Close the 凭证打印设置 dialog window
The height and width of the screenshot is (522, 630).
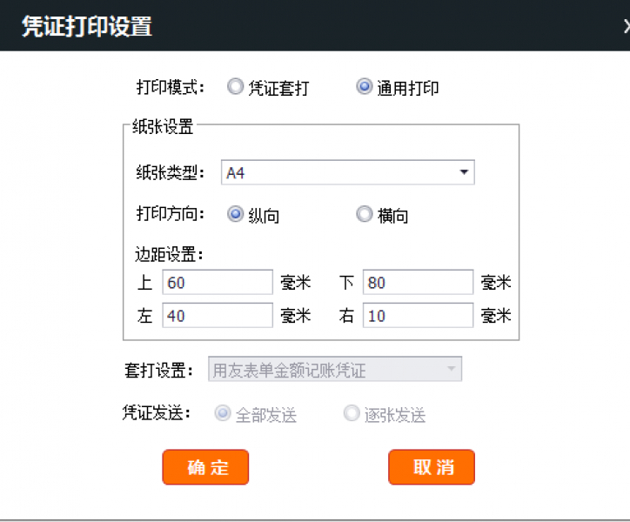pyautogui.click(x=626, y=26)
